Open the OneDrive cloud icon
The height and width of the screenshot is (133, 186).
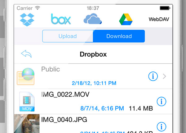(x=92, y=19)
